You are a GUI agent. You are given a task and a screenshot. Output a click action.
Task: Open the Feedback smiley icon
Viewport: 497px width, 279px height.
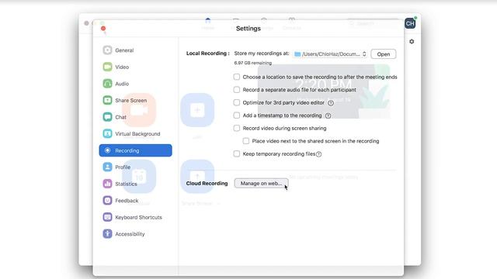[x=107, y=200]
